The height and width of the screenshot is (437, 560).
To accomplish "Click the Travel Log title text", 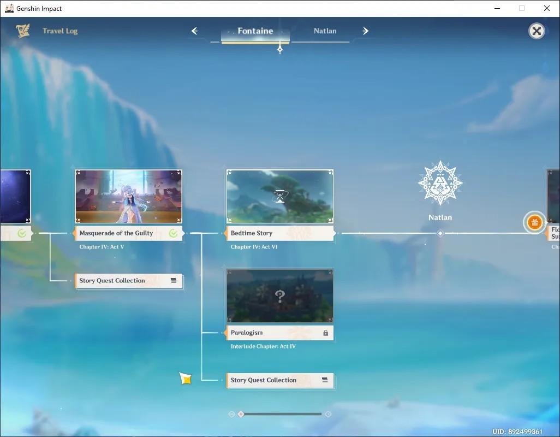I will (60, 31).
